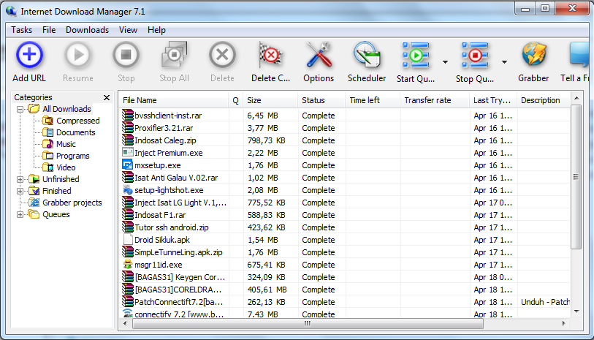The image size is (594, 340).
Task: Select Droid Sikluk.apk file icon
Action: click(x=128, y=240)
